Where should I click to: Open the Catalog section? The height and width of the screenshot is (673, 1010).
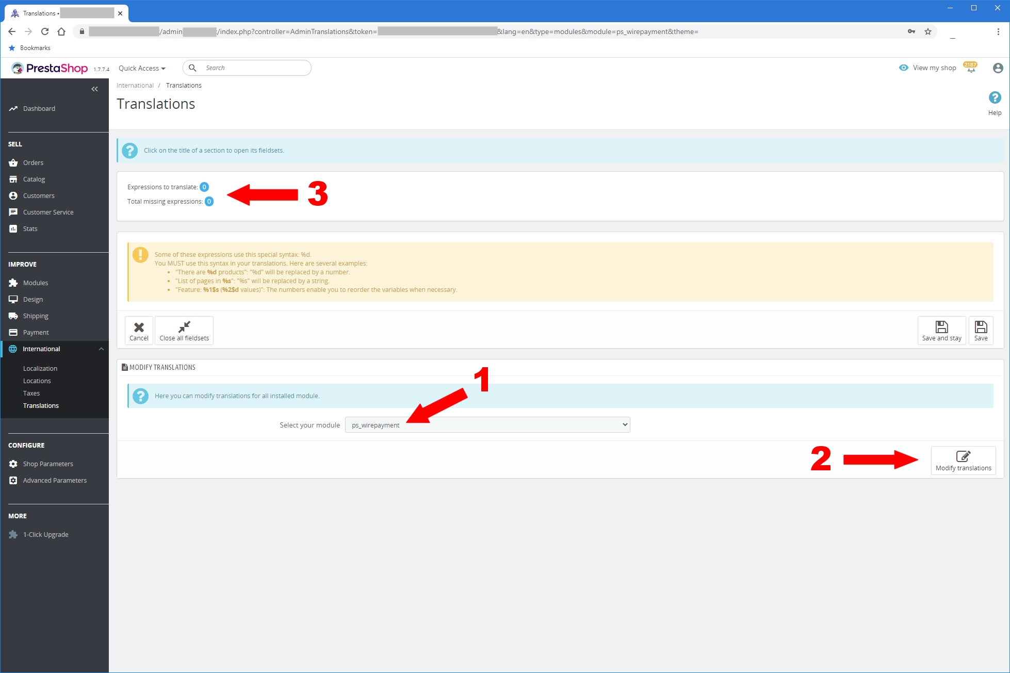click(x=34, y=179)
